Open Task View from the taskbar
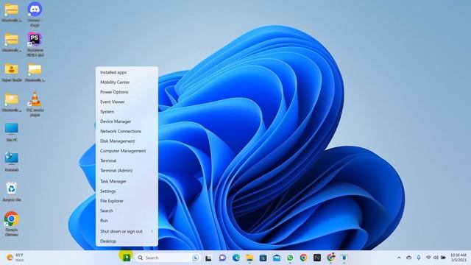This screenshot has height=265, width=471. point(208,258)
